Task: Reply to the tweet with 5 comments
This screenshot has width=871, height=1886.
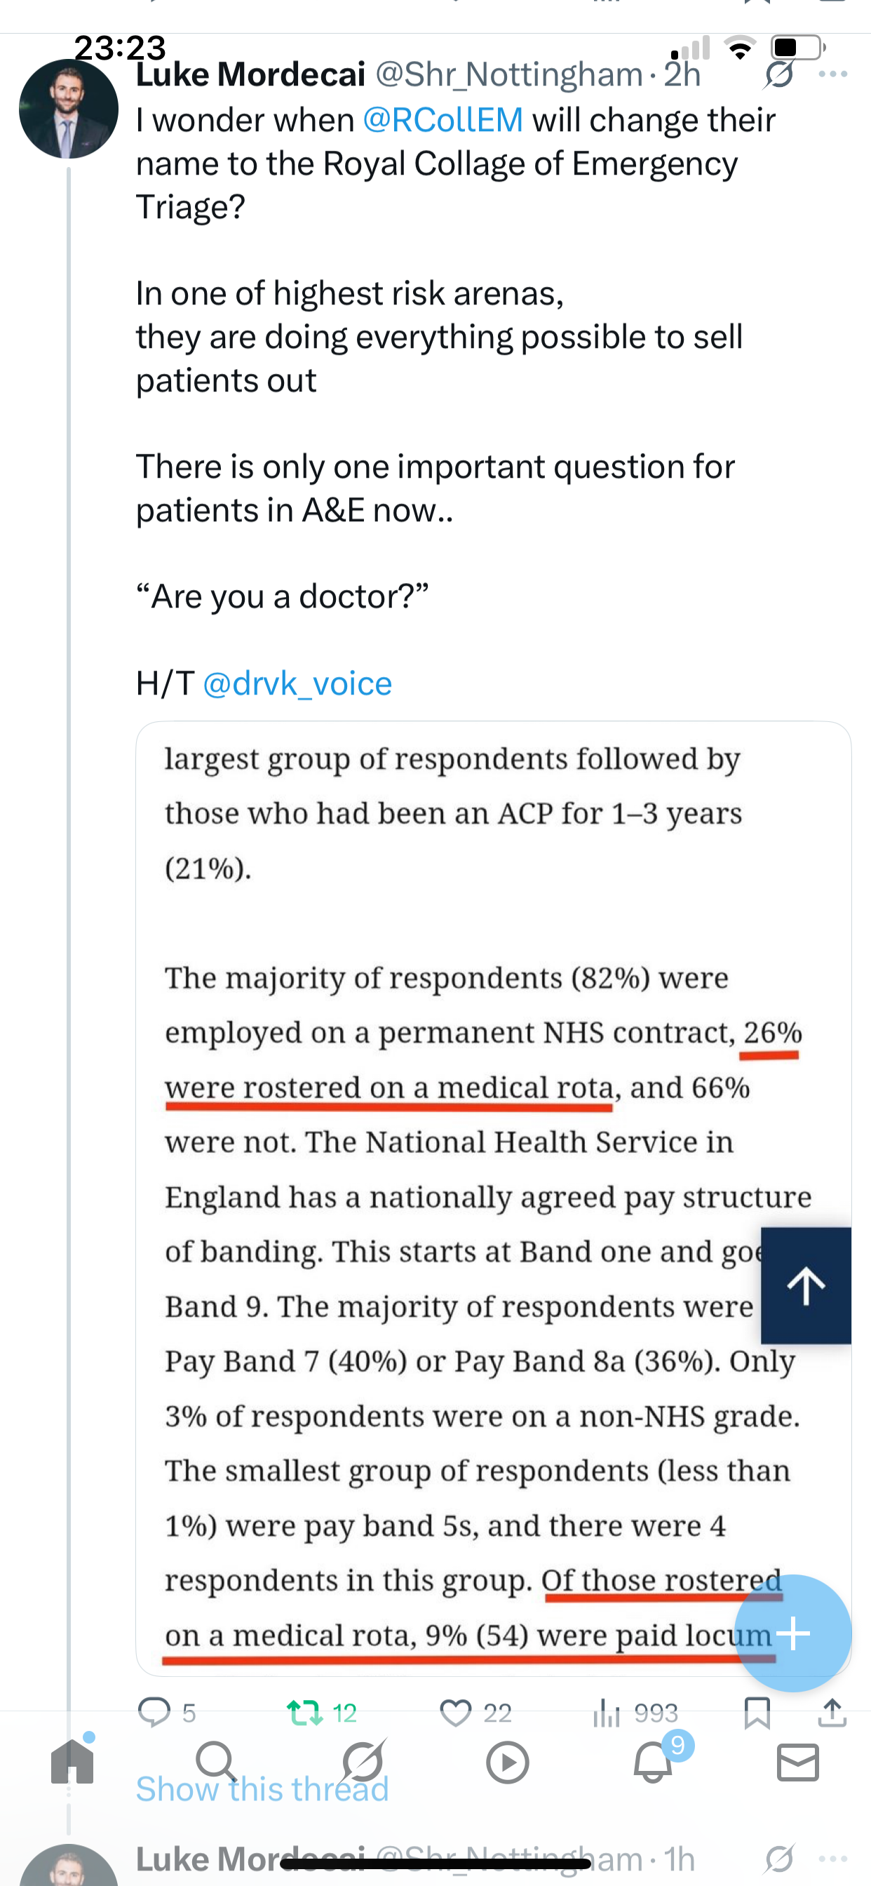Action: [154, 1713]
